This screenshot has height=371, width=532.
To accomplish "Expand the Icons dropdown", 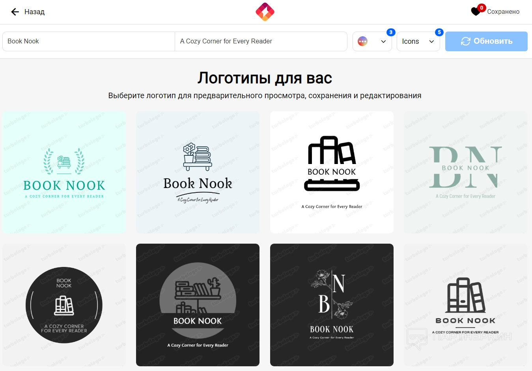I will [x=418, y=41].
